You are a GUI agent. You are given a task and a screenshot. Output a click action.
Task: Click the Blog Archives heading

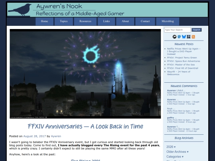tap(184, 138)
